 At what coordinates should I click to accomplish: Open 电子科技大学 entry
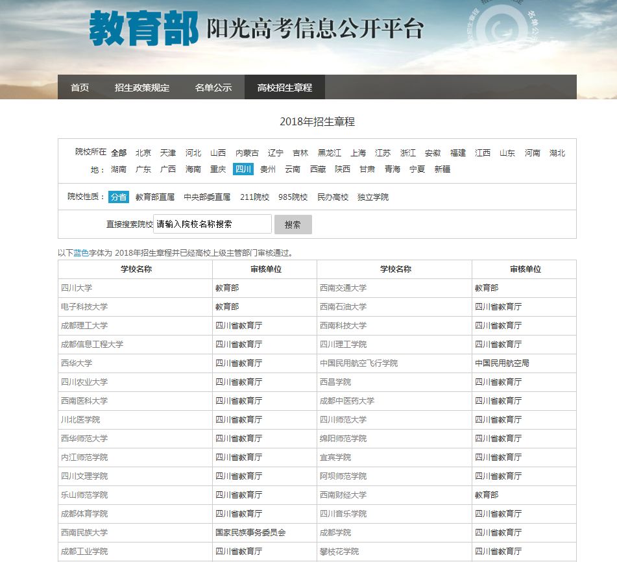click(84, 306)
